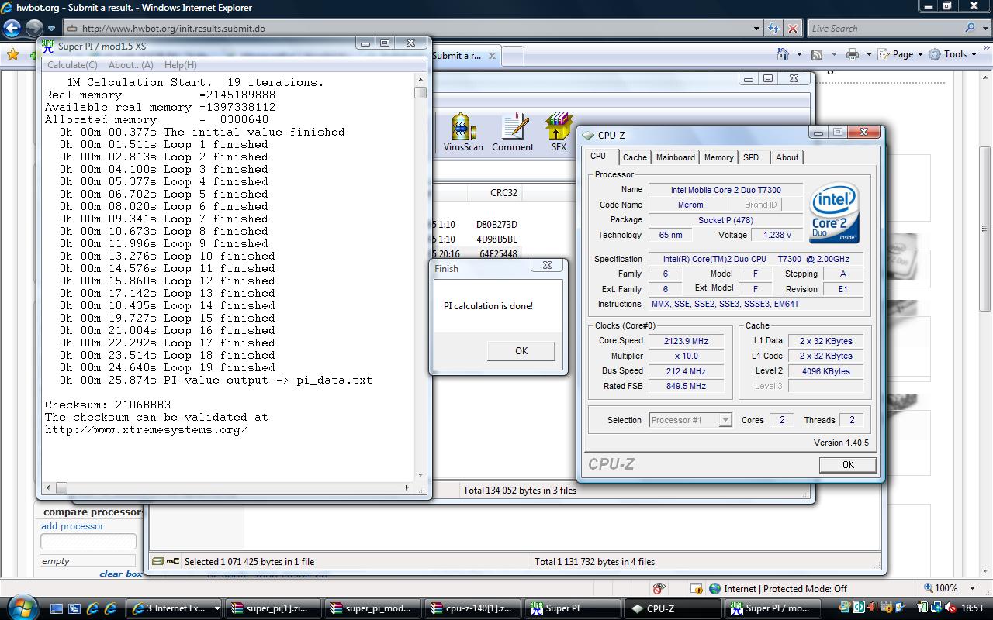Click OK in the Finish dialog
Image resolution: width=993 pixels, height=620 pixels.
click(x=521, y=350)
